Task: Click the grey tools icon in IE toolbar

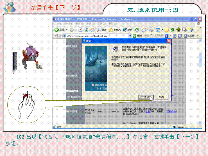Action: click(184, 30)
